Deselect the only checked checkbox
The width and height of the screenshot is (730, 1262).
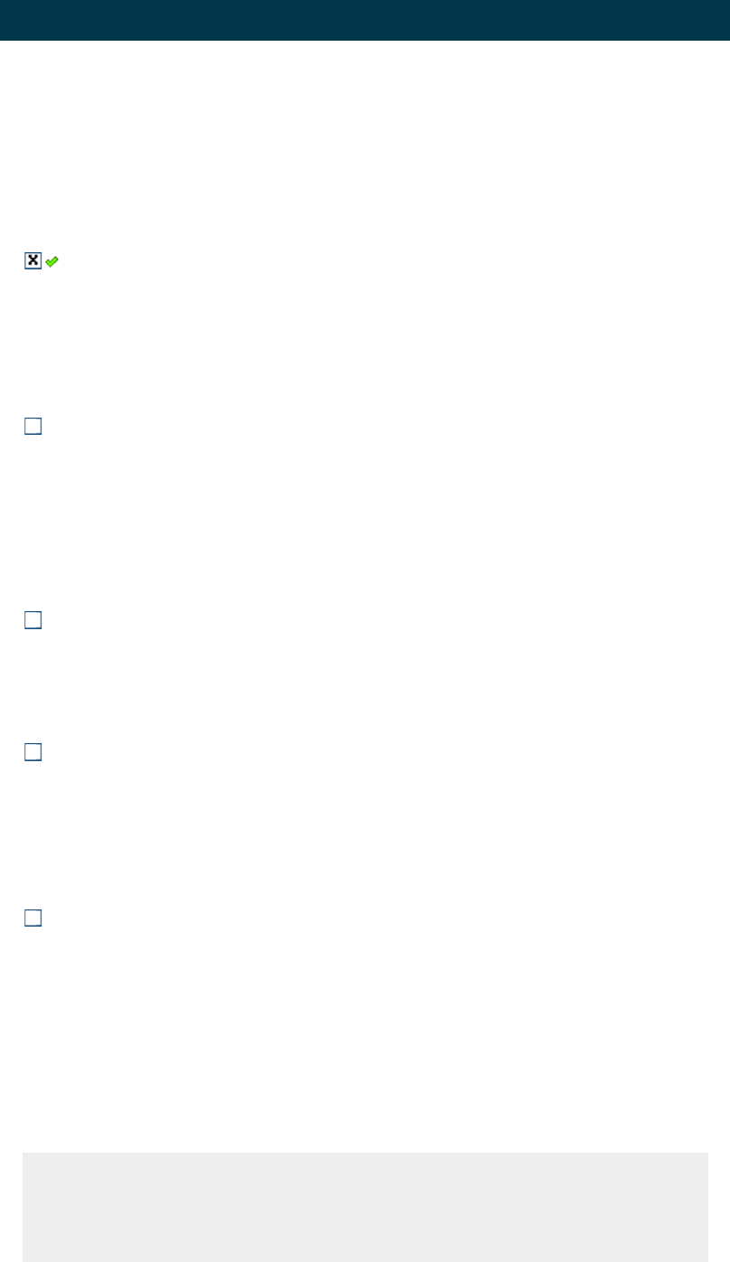pyautogui.click(x=33, y=260)
